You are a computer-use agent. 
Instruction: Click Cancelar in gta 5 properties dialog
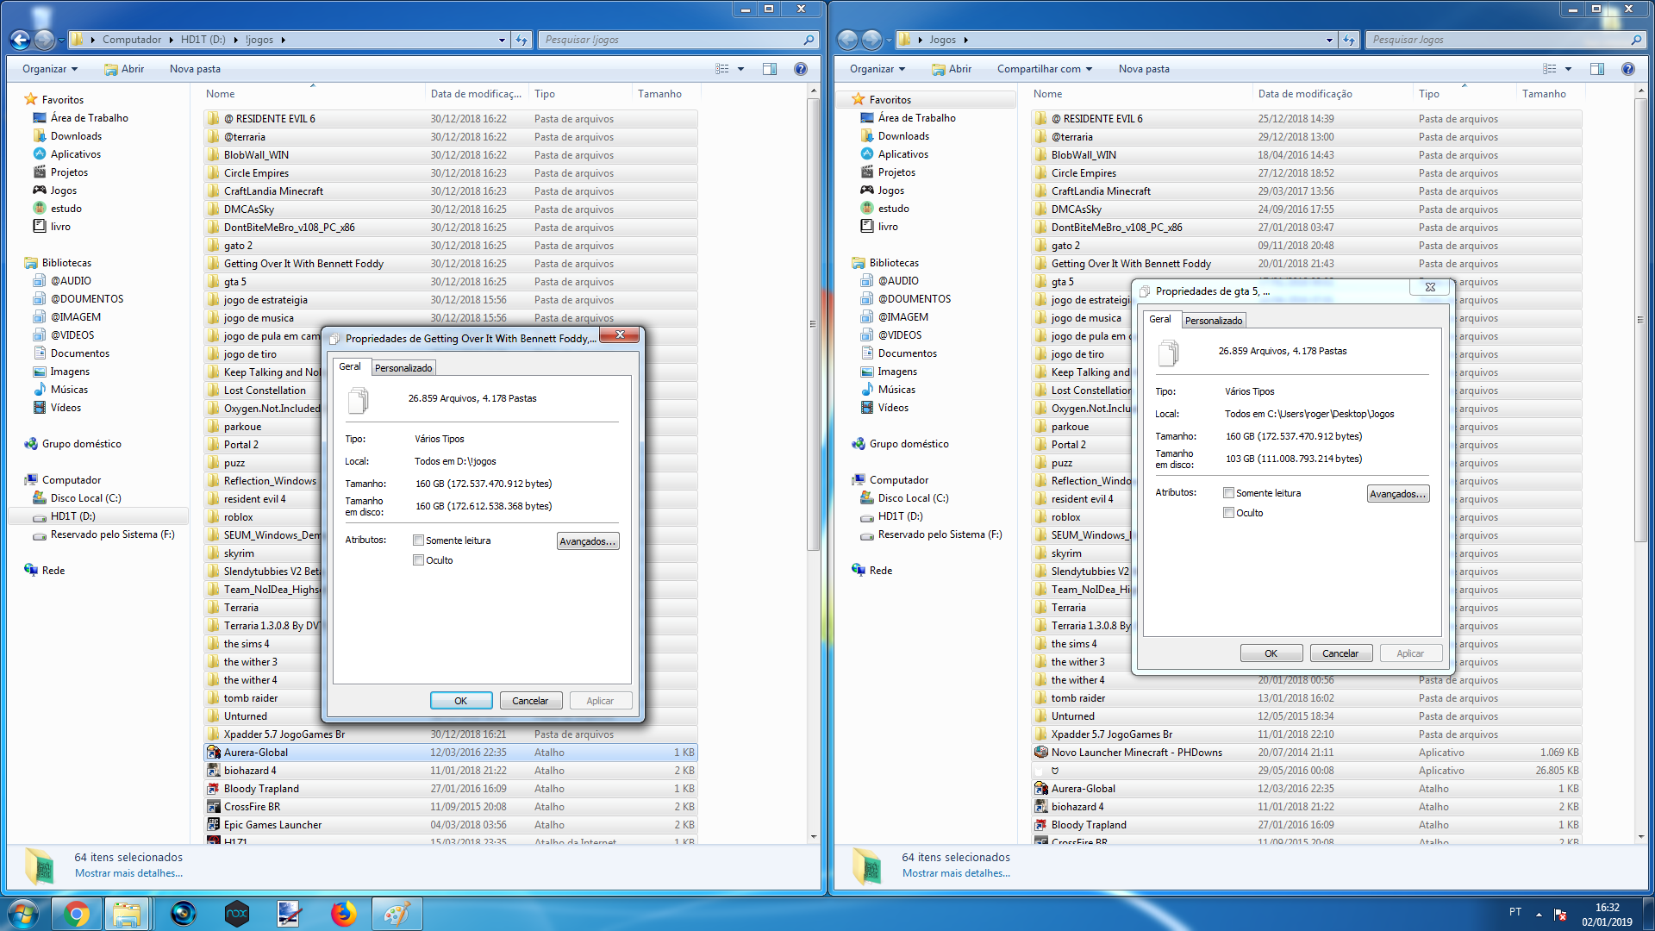pos(1340,653)
